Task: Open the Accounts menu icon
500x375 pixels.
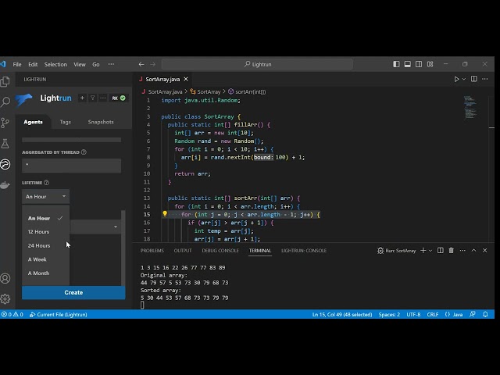Action: click(x=5, y=278)
